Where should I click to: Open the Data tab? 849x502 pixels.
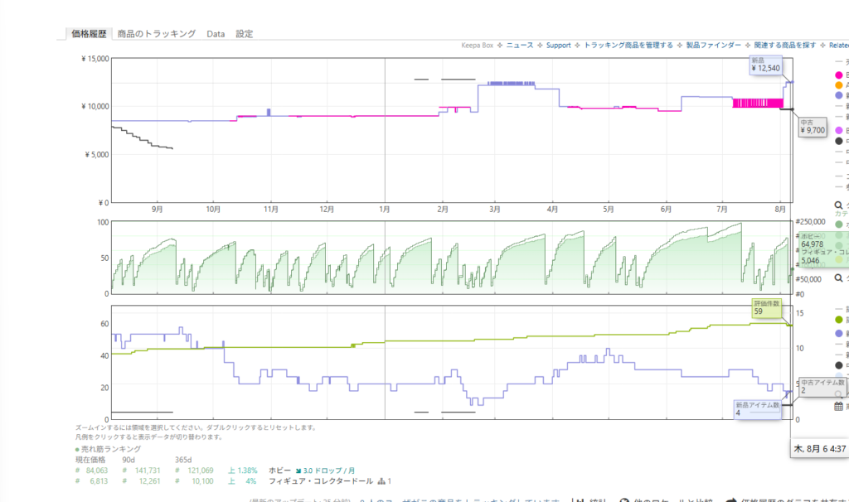(x=216, y=33)
